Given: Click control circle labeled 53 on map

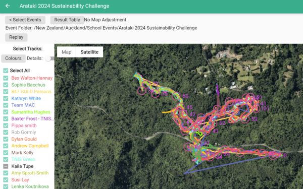Looking at the screenshot, I should click(x=245, y=119).
